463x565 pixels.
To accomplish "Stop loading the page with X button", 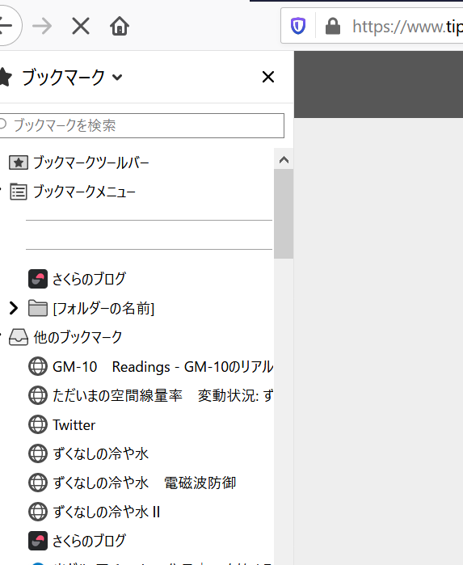I will click(x=81, y=27).
